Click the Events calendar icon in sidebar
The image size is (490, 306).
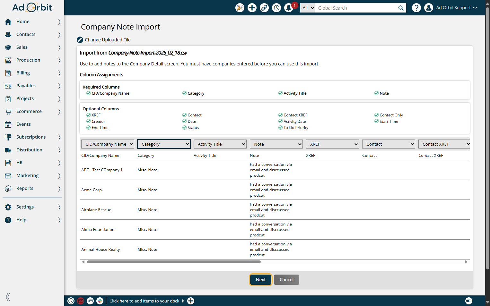[x=8, y=124]
